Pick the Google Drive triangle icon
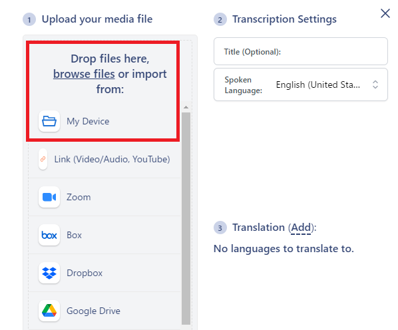This screenshot has width=398, height=330. (49, 311)
